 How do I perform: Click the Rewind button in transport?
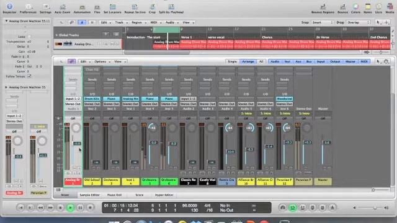tap(40, 208)
